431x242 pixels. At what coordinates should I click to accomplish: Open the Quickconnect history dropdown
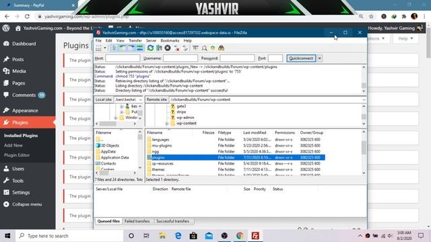click(319, 58)
